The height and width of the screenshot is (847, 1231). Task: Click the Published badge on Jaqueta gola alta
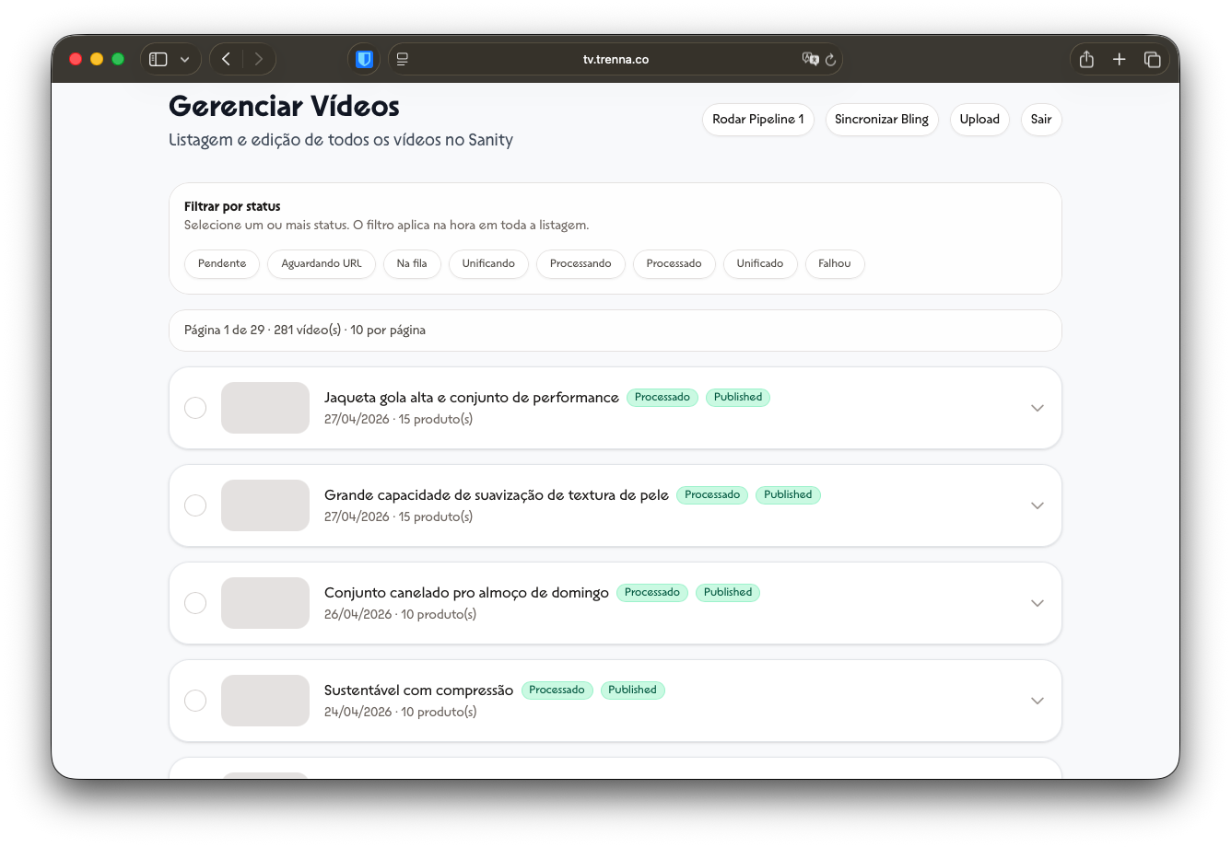click(738, 398)
